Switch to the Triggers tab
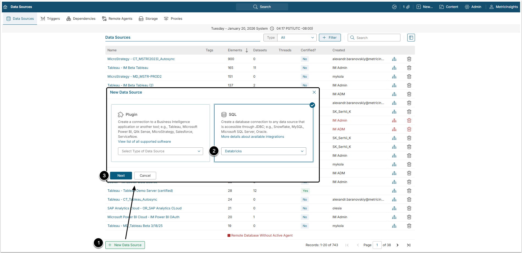 [50, 19]
